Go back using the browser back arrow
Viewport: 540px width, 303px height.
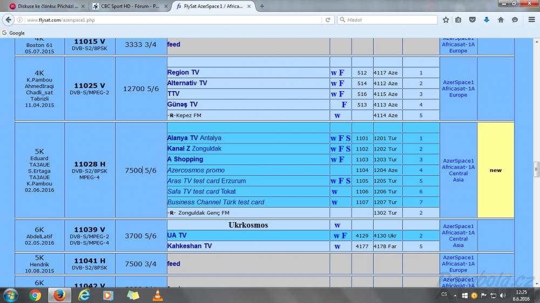(x=8, y=20)
